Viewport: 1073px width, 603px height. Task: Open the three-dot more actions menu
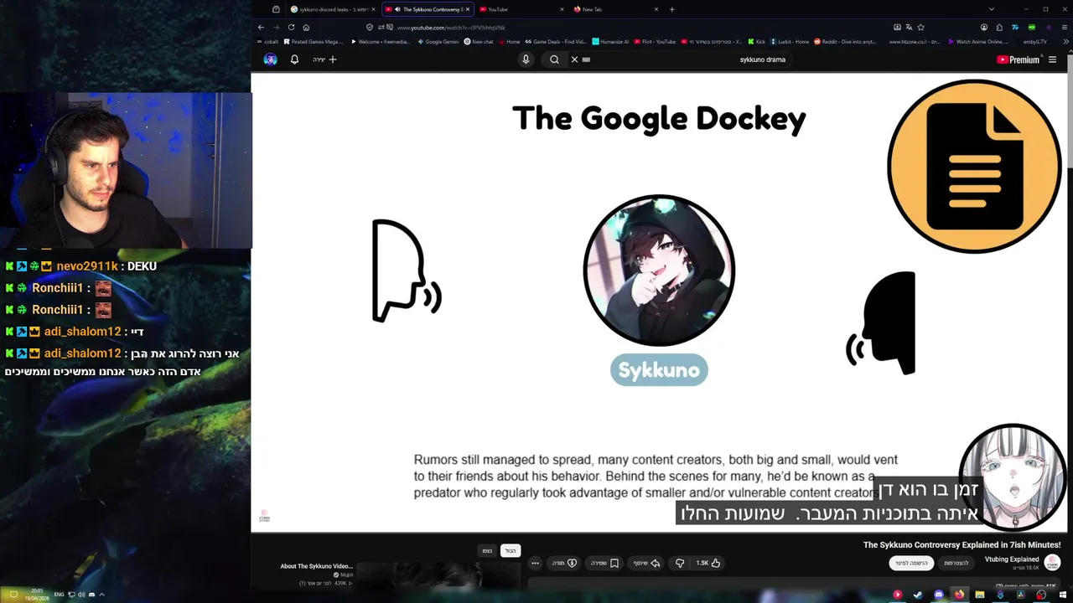click(535, 563)
